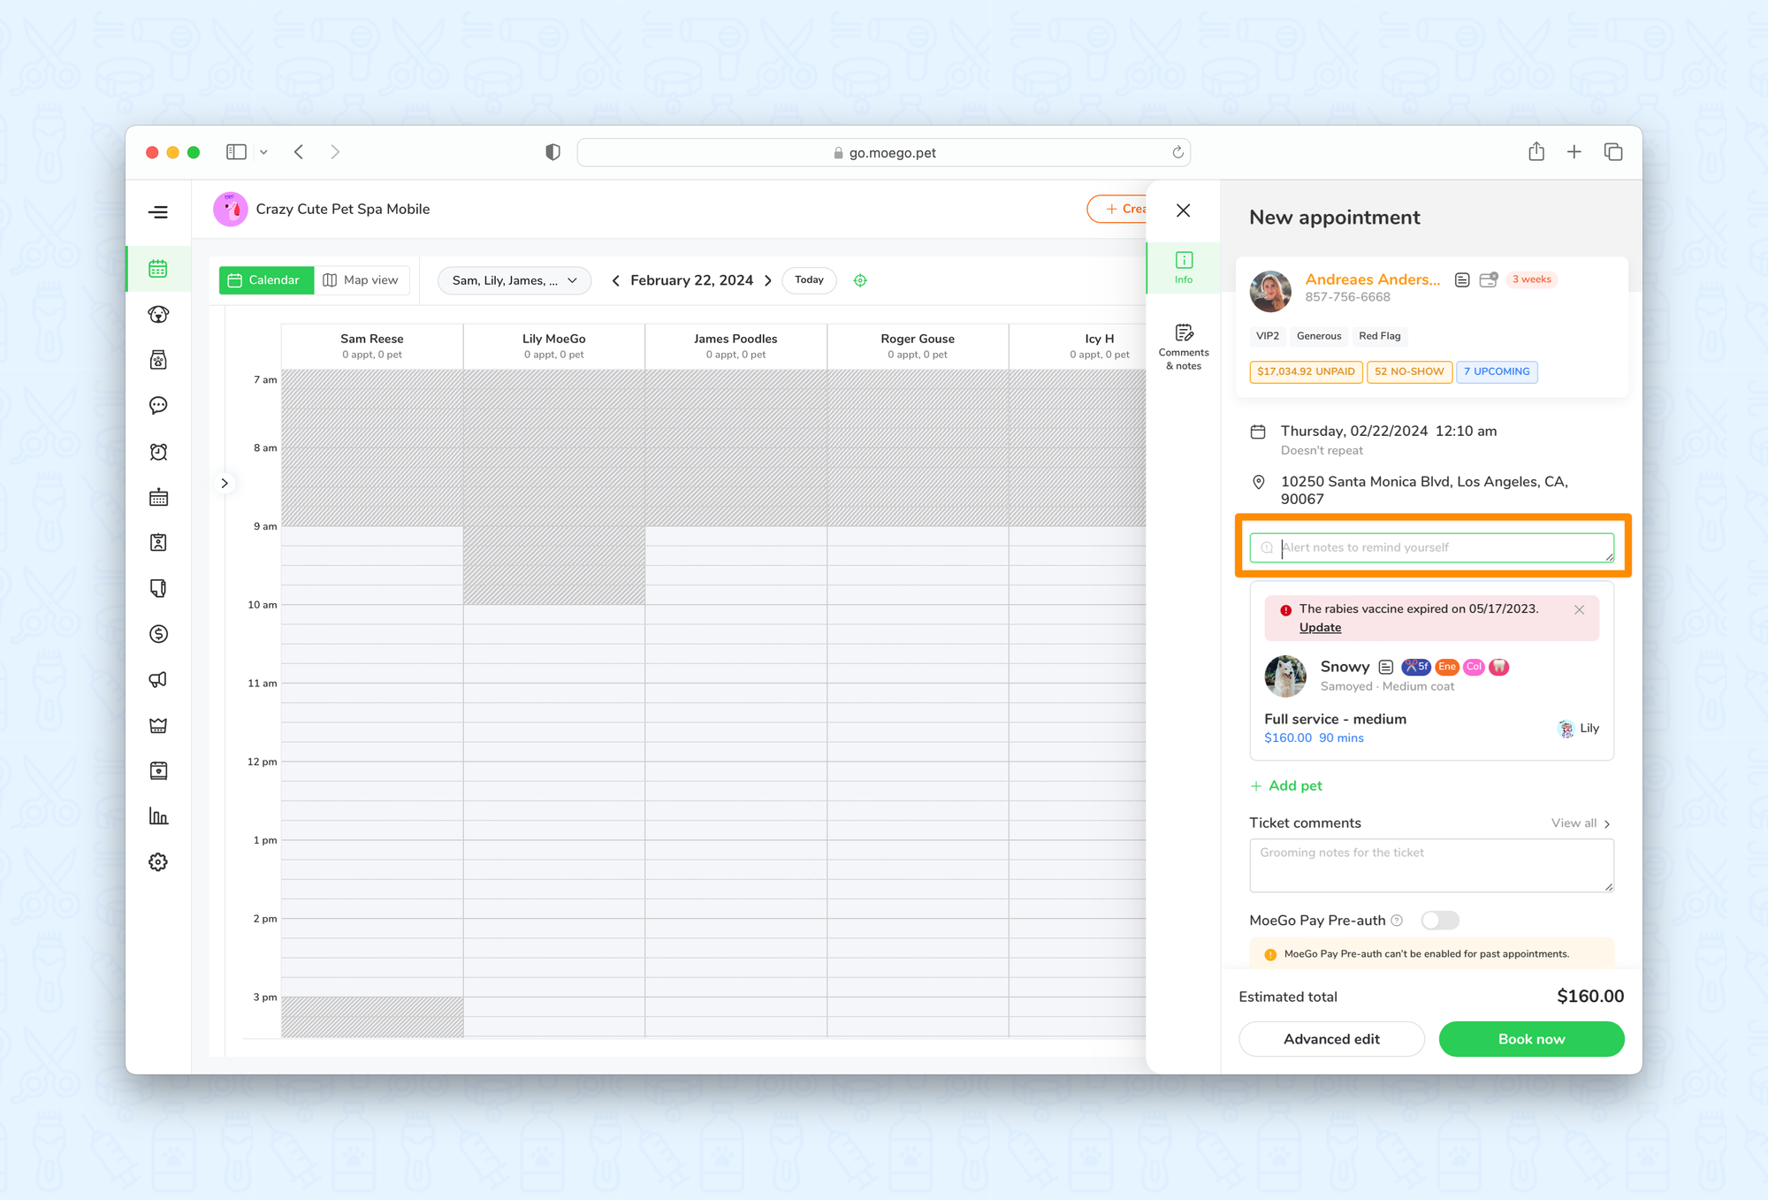Toggle the main hamburger menu icon

tap(158, 212)
